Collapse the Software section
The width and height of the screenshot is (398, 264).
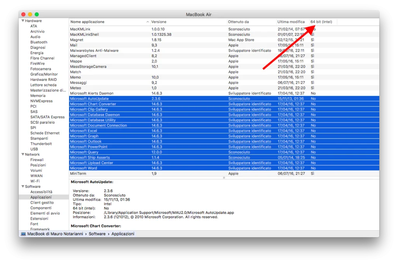pos(23,186)
